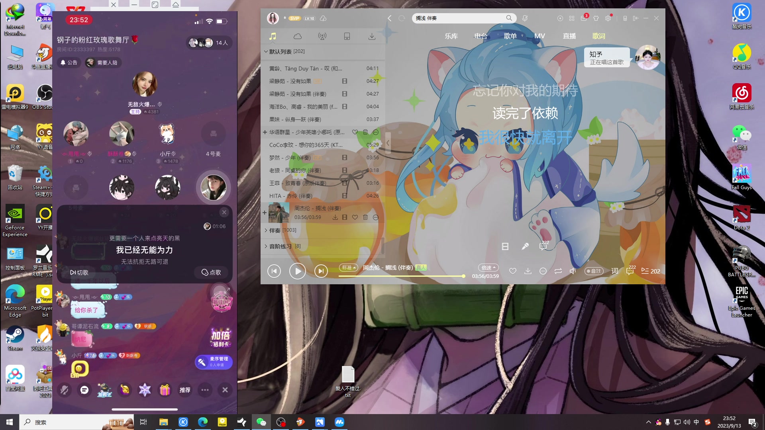765x430 pixels.
Task: Open the chat message bubble in voice room
Action: [84, 390]
